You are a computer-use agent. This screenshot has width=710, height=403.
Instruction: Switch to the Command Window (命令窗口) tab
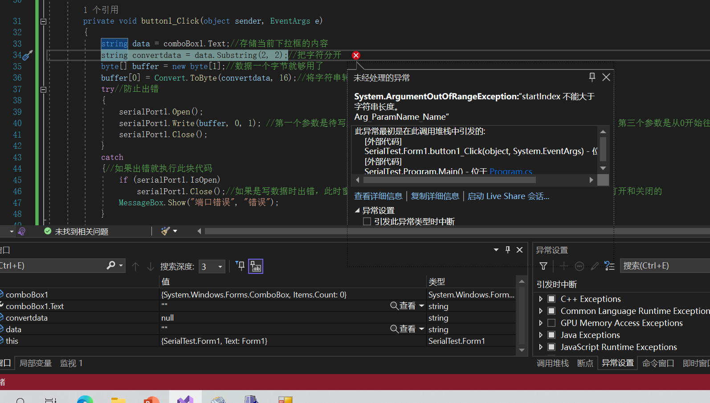click(x=658, y=363)
